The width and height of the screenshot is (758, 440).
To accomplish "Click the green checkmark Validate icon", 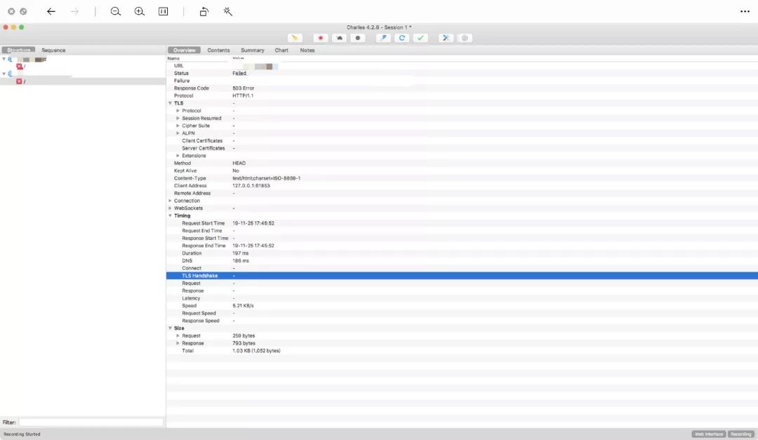I will click(x=420, y=38).
